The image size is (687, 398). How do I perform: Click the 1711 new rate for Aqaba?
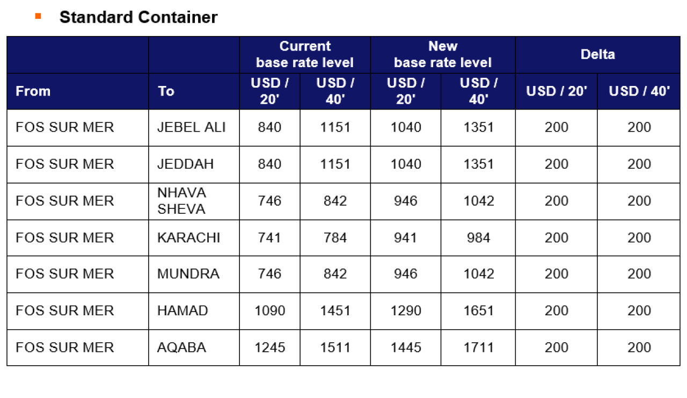(478, 348)
